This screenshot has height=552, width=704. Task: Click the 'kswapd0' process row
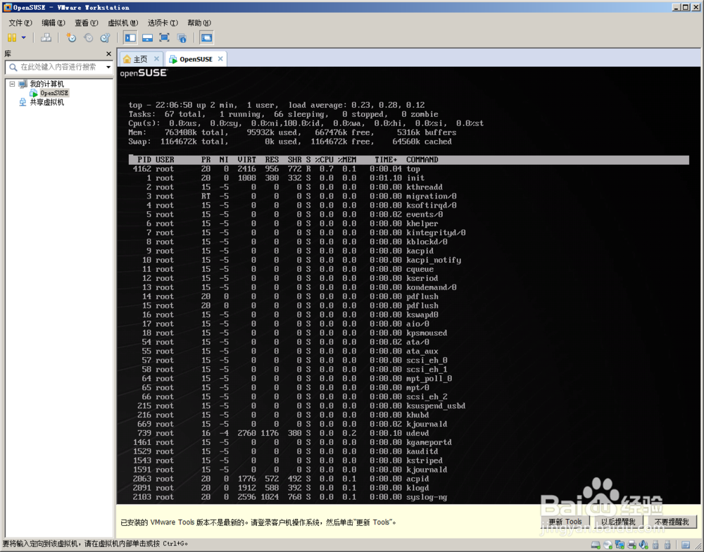(285, 315)
